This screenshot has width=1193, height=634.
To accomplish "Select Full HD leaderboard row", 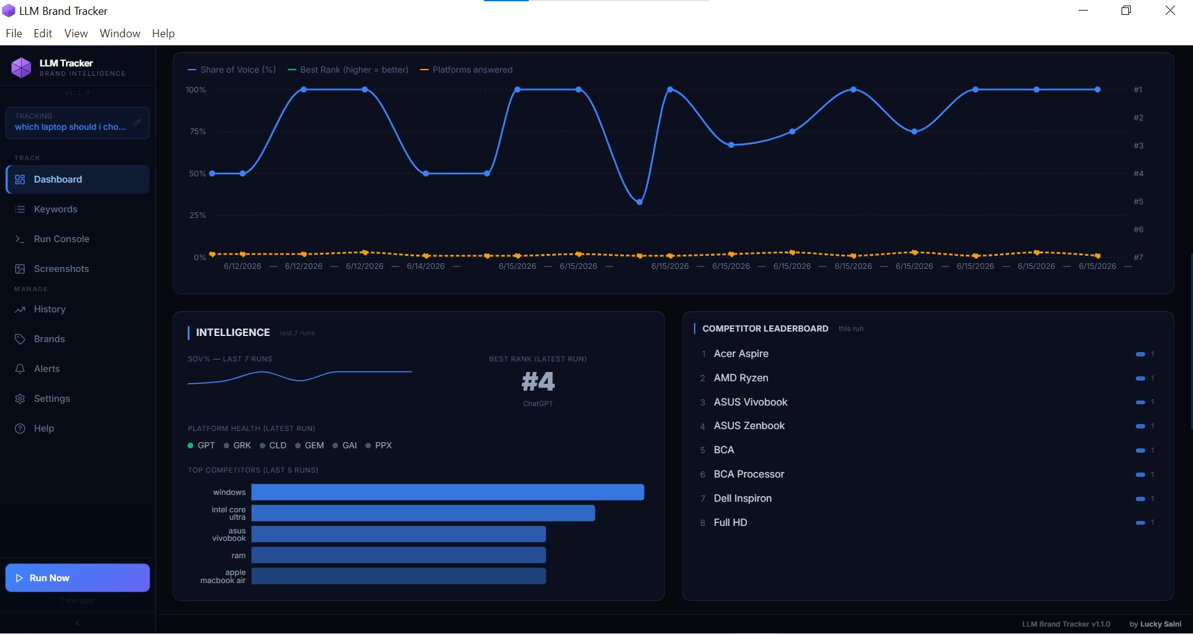I will [x=928, y=523].
